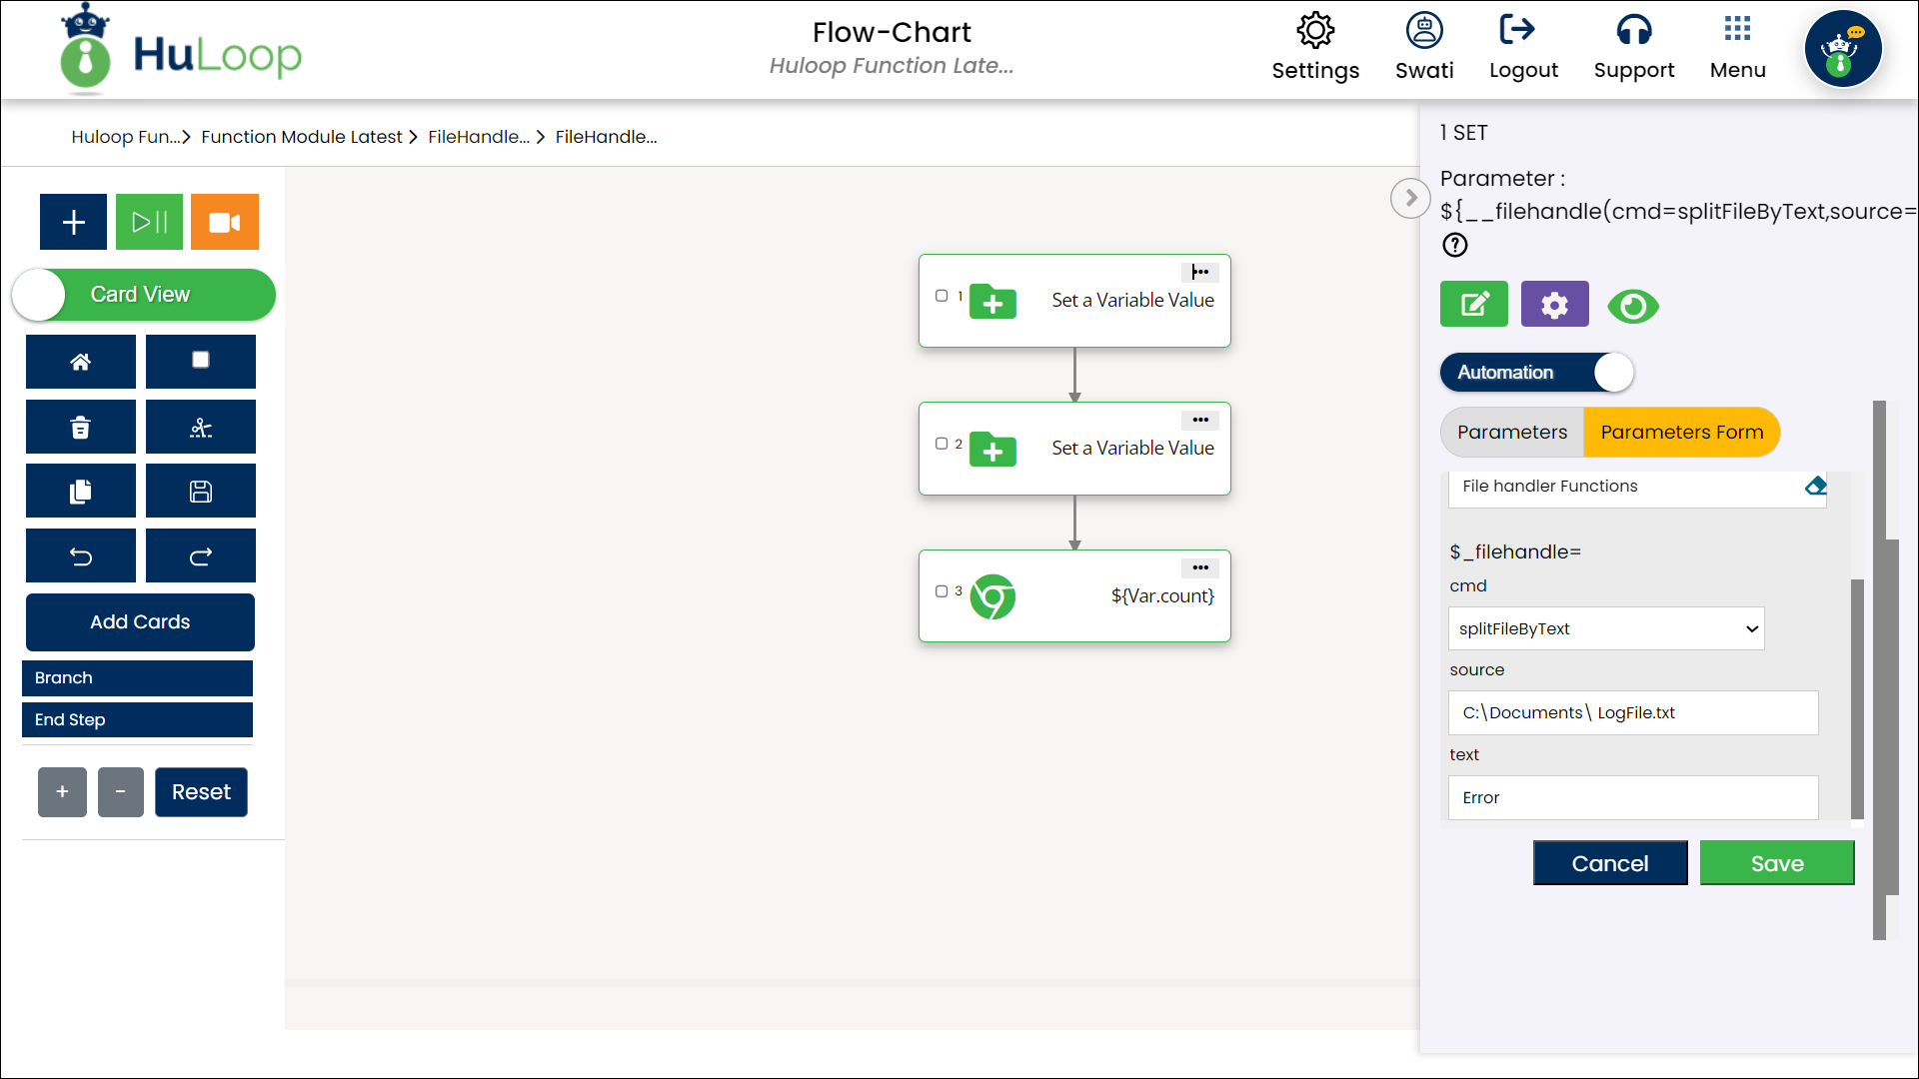Click the Logout icon
The image size is (1919, 1079).
pyautogui.click(x=1517, y=30)
